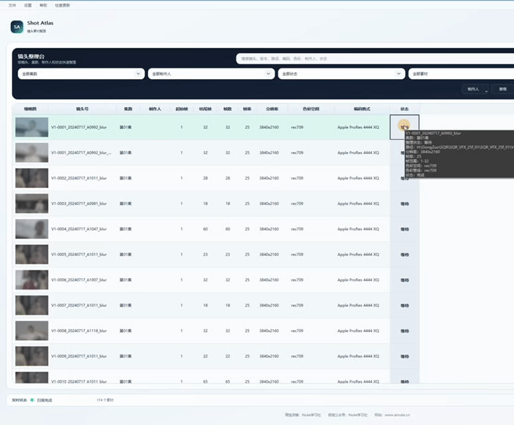Click the 帧数 column header

(x=228, y=109)
